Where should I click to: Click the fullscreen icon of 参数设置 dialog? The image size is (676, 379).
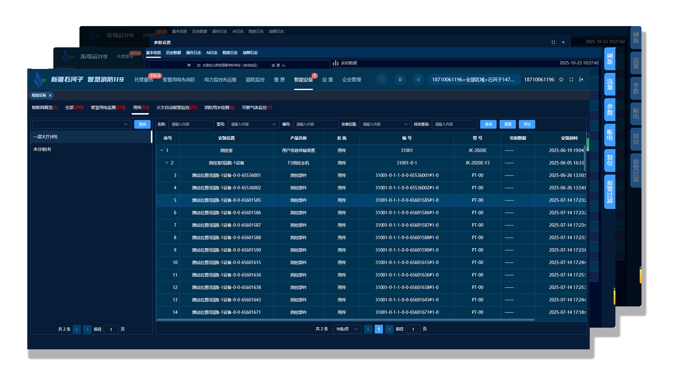click(553, 42)
